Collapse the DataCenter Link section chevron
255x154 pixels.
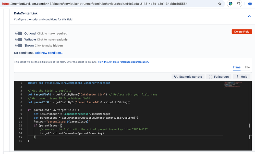click(x=249, y=16)
